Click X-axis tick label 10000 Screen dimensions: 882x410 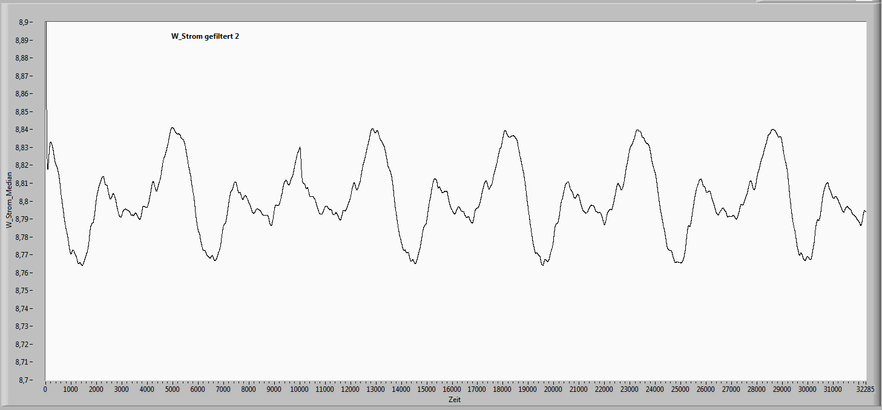coord(300,389)
